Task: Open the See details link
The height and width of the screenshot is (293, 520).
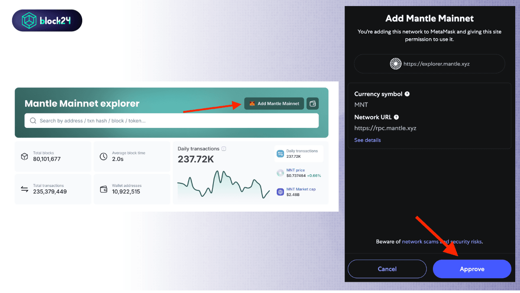Action: click(368, 140)
